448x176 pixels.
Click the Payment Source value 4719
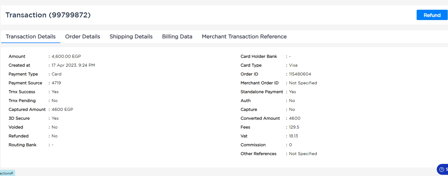click(56, 83)
